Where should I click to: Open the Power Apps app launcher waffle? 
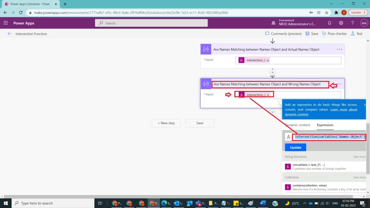coord(6,23)
